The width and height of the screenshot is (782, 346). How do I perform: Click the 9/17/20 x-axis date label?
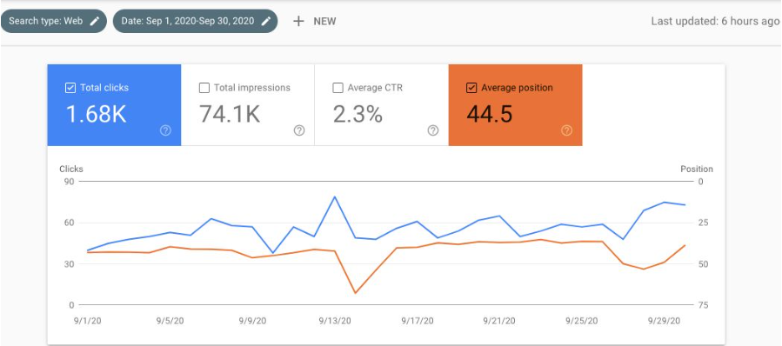click(x=418, y=321)
